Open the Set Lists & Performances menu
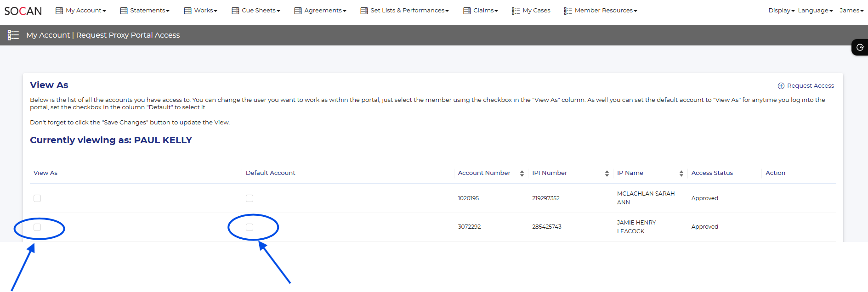The width and height of the screenshot is (868, 292). tap(404, 11)
